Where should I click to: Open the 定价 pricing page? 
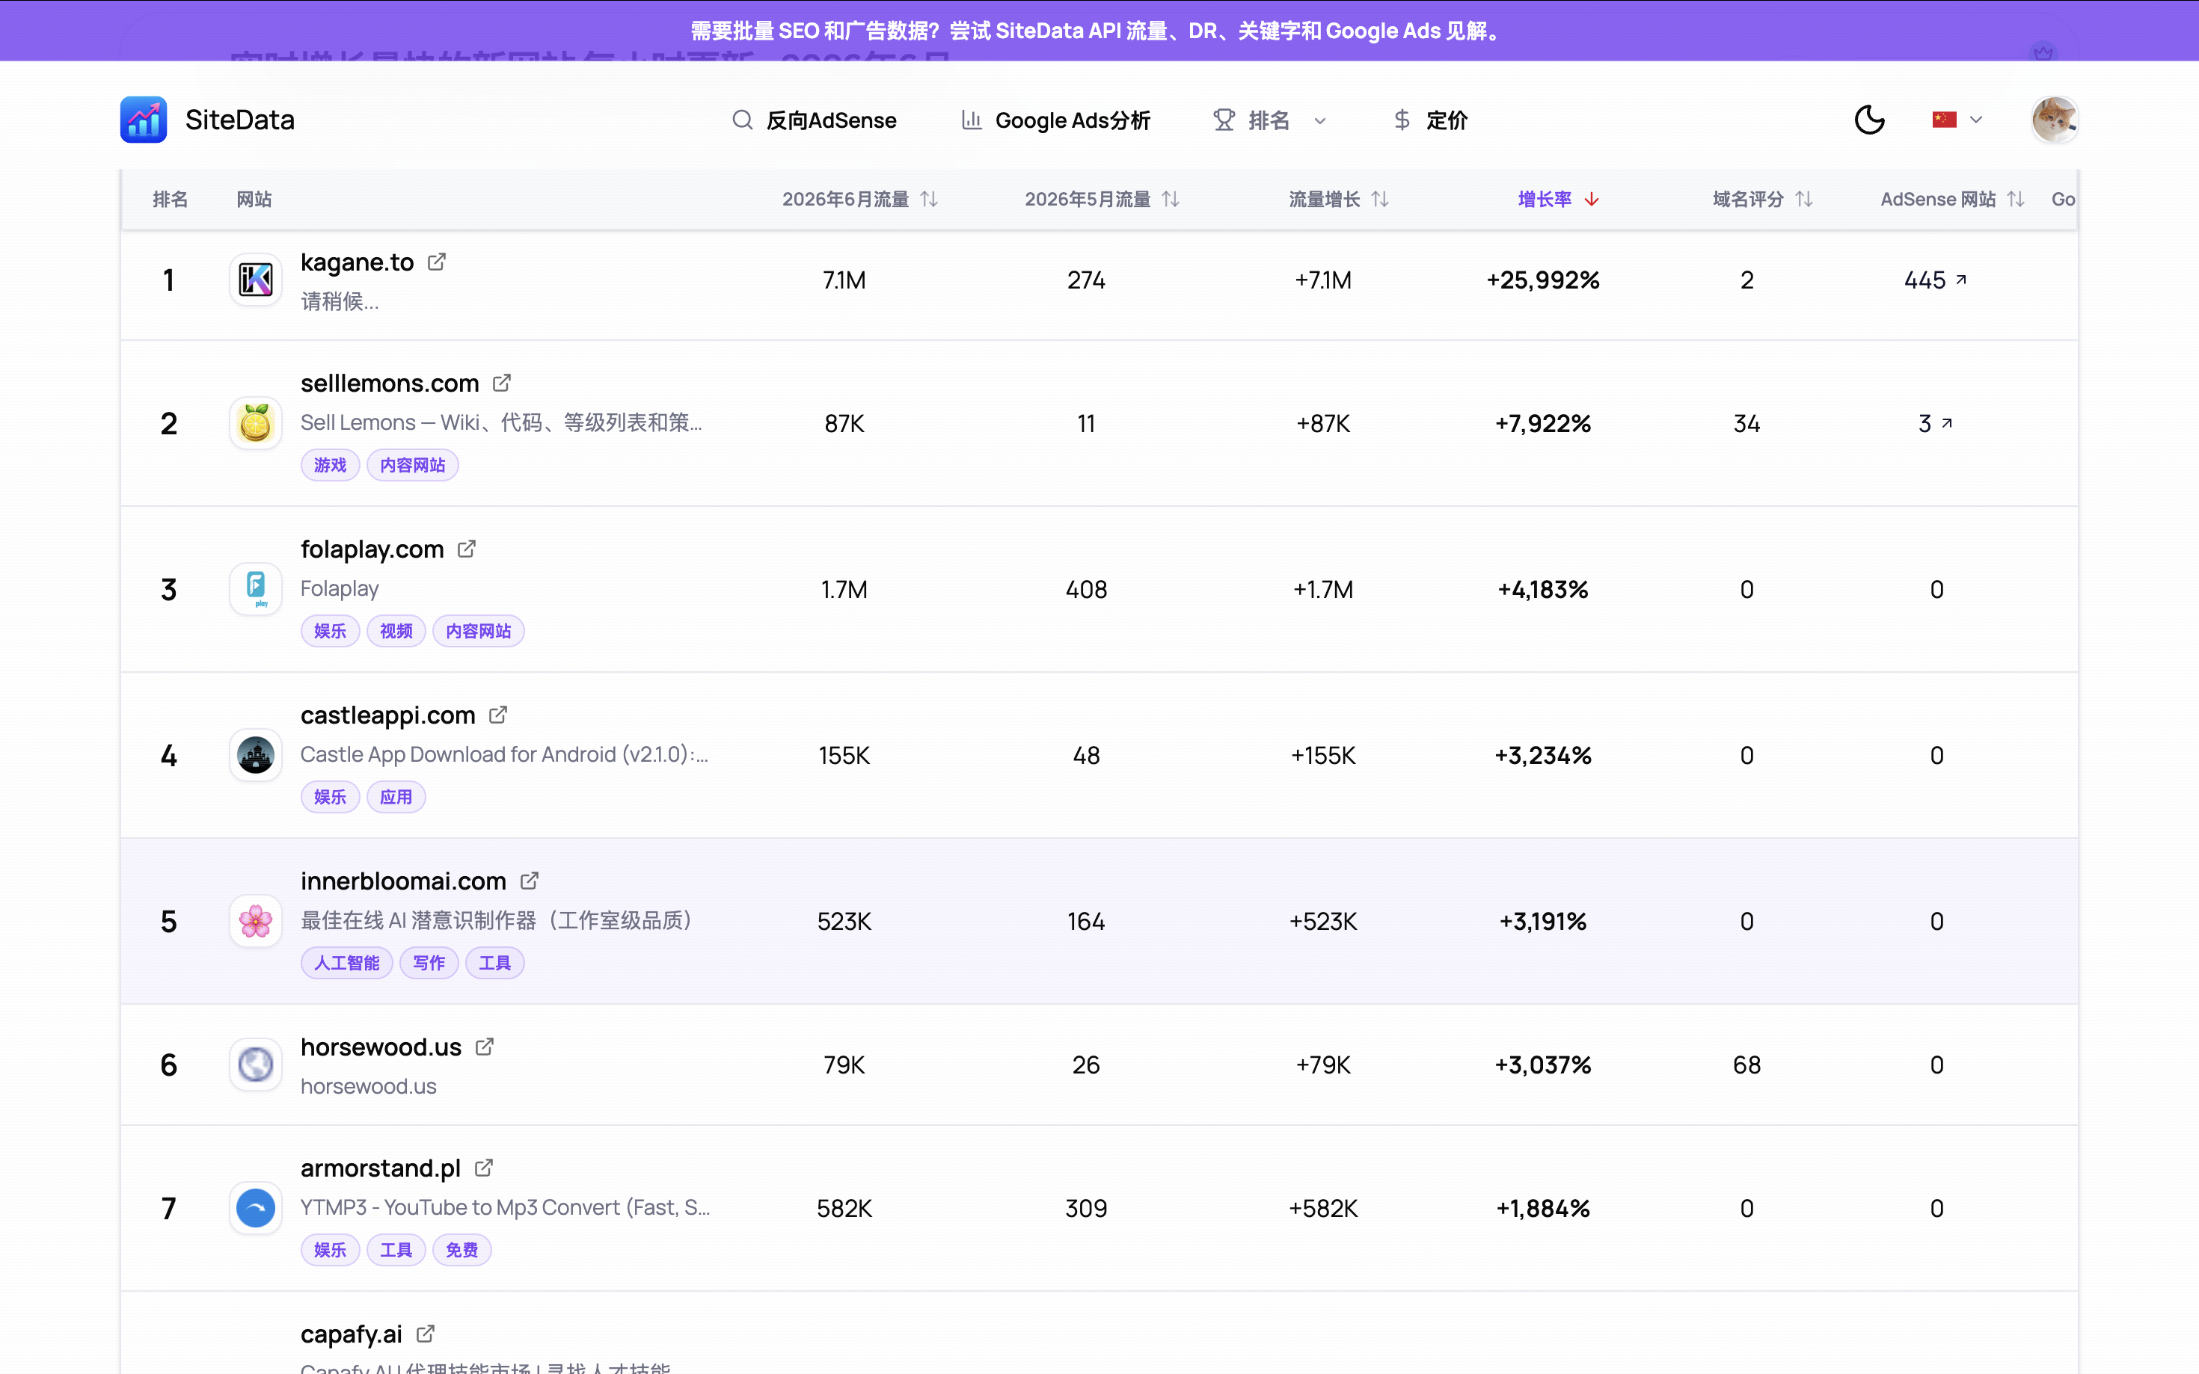1430,120
